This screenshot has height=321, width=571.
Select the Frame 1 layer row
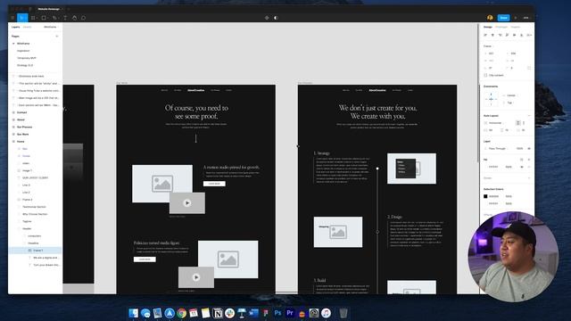point(36,251)
